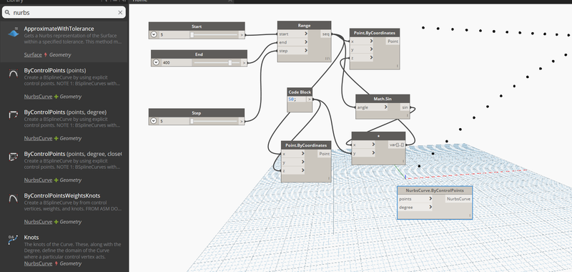The image size is (572, 272).
Task: Select ByControlPointsWeightsKnots result title
Action: point(62,195)
